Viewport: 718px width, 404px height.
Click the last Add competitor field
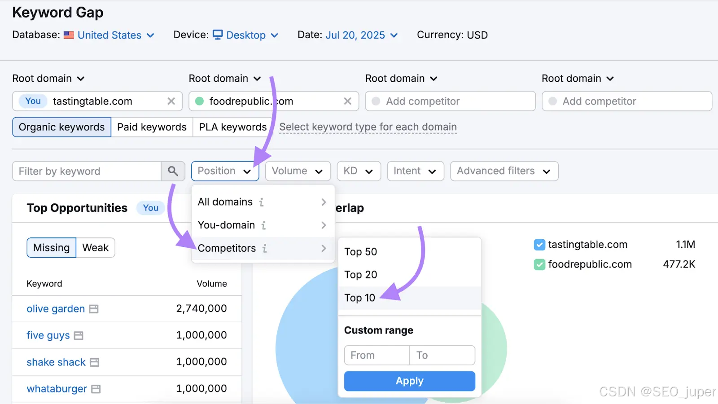pyautogui.click(x=627, y=101)
